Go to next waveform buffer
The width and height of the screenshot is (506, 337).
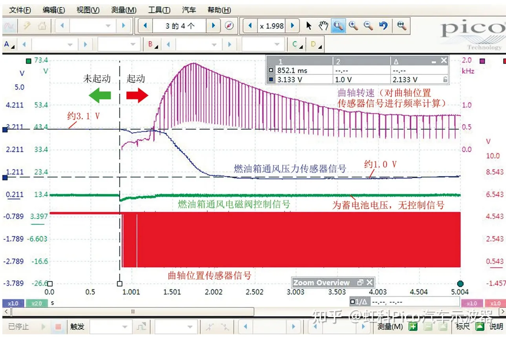tap(214, 26)
